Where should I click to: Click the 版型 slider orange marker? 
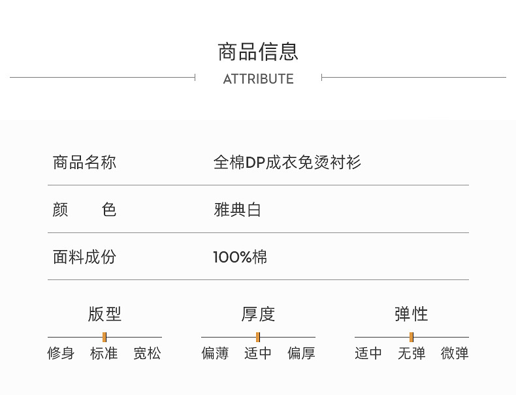pos(105,337)
